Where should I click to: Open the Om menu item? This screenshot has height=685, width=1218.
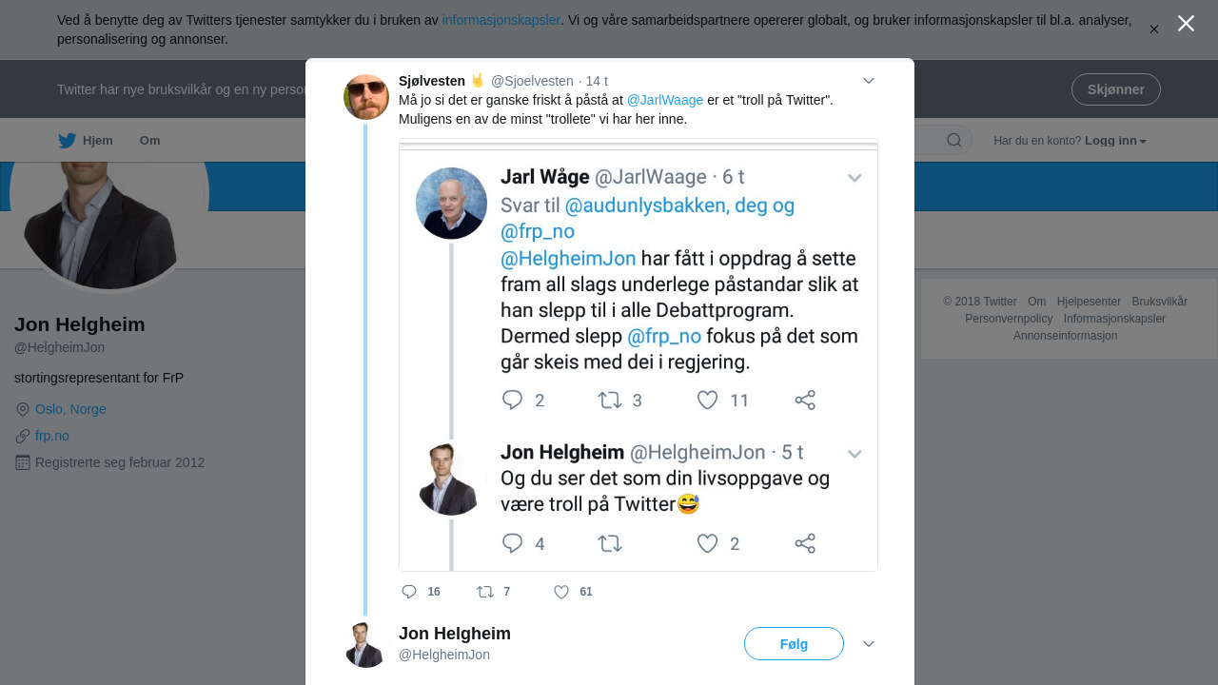coord(149,141)
